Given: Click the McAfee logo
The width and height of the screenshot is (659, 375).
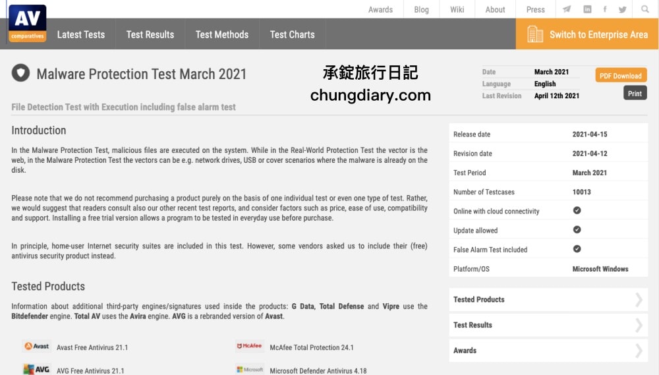Looking at the screenshot, I should point(250,346).
